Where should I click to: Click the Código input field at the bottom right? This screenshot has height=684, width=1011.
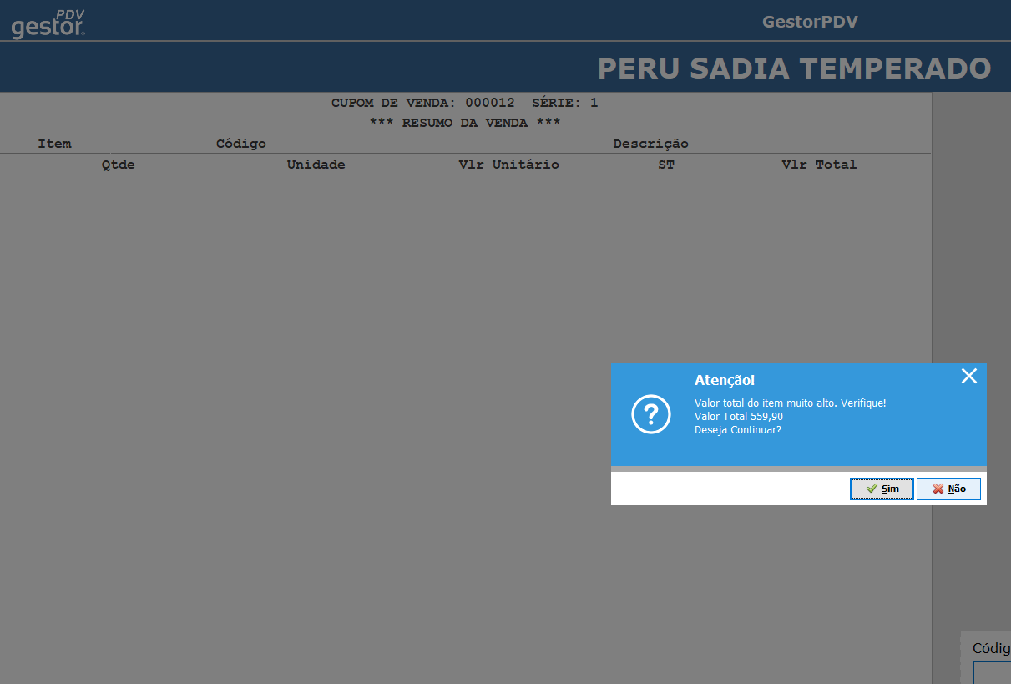(x=993, y=673)
